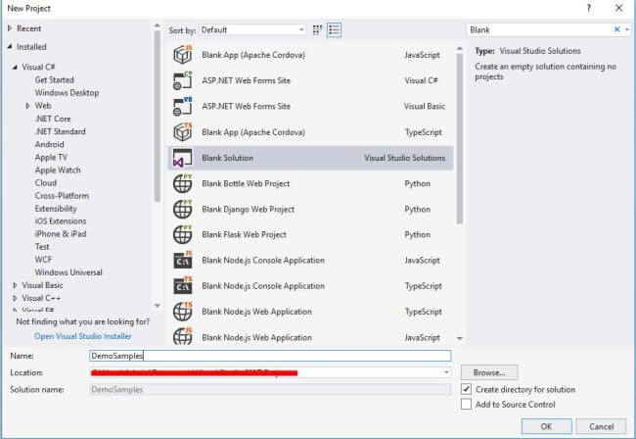Click the OK button

[x=546, y=426]
